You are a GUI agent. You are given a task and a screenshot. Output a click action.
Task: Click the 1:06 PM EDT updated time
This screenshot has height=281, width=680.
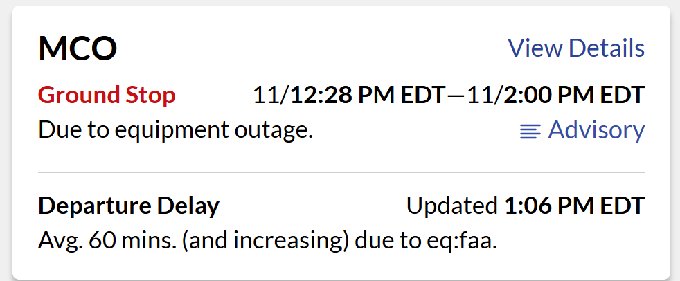click(x=574, y=206)
